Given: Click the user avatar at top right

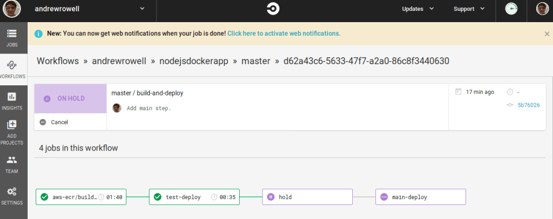Looking at the screenshot, I should tap(542, 9).
